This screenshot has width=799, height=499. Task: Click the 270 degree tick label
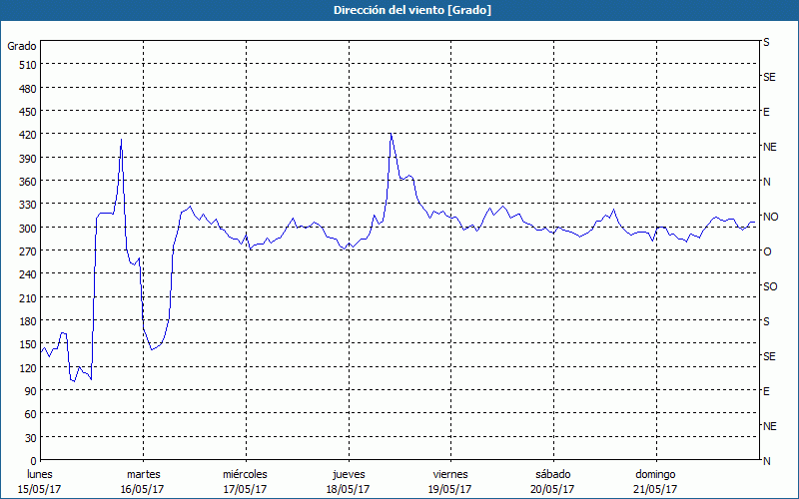27,251
